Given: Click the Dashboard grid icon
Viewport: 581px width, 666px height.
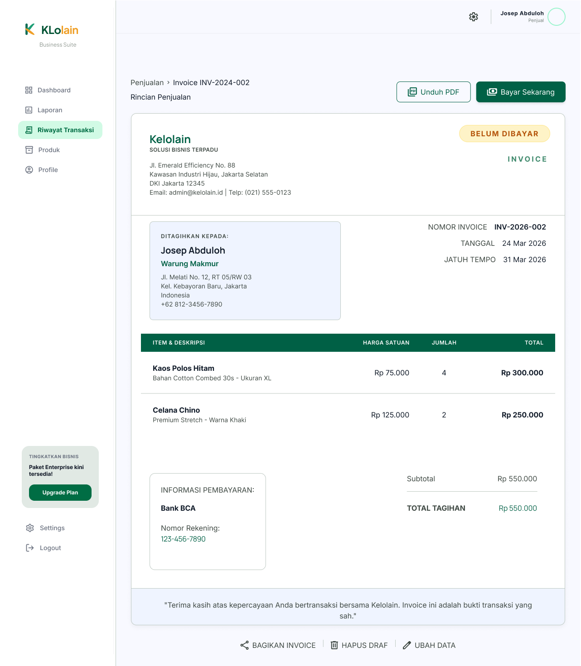Looking at the screenshot, I should point(29,90).
